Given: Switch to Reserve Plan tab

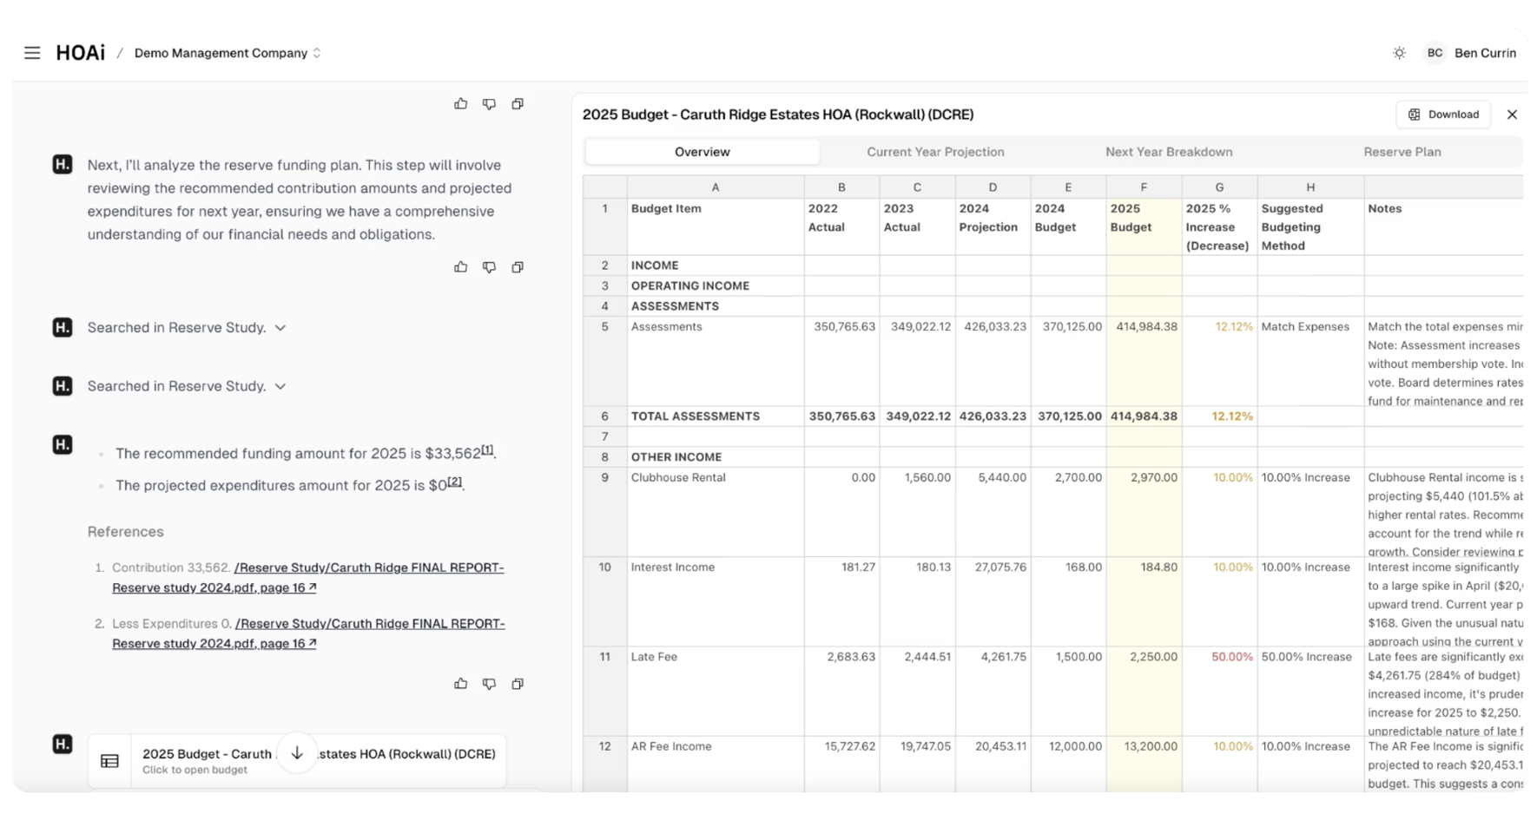Looking at the screenshot, I should [1402, 152].
